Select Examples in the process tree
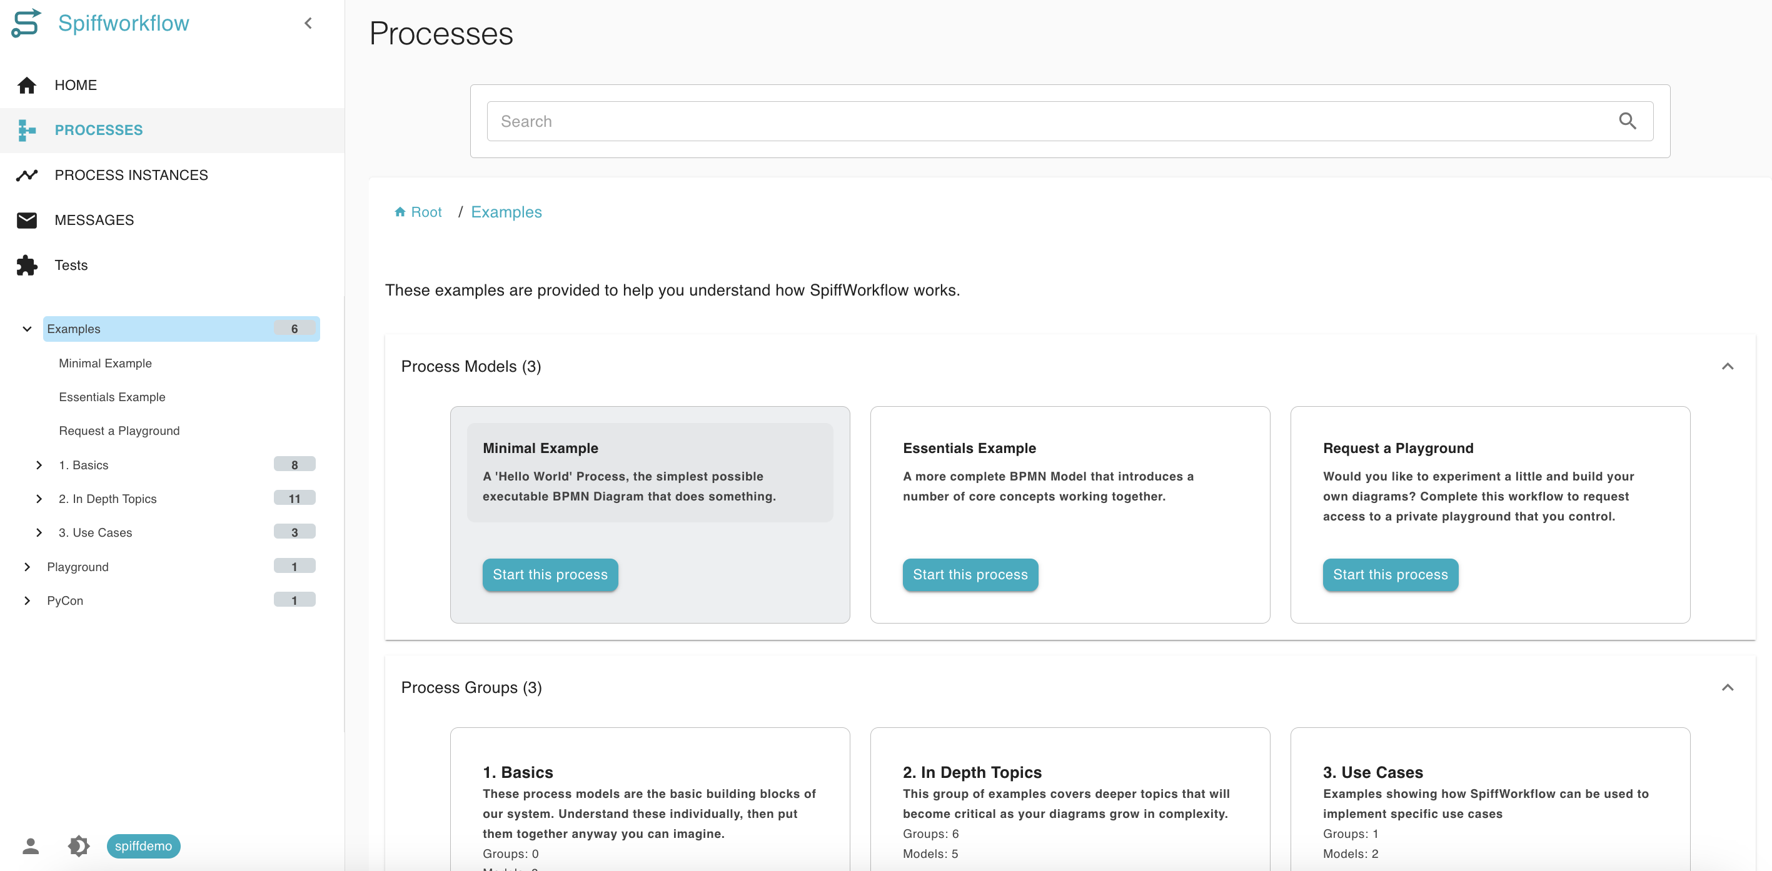The image size is (1772, 871). pyautogui.click(x=181, y=329)
